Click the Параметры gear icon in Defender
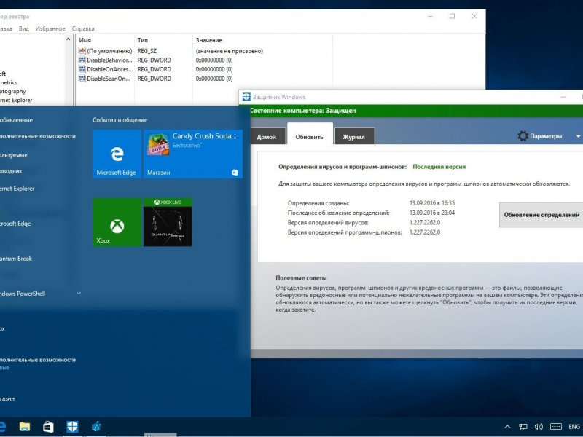Image resolution: width=583 pixels, height=437 pixels. pyautogui.click(x=523, y=136)
